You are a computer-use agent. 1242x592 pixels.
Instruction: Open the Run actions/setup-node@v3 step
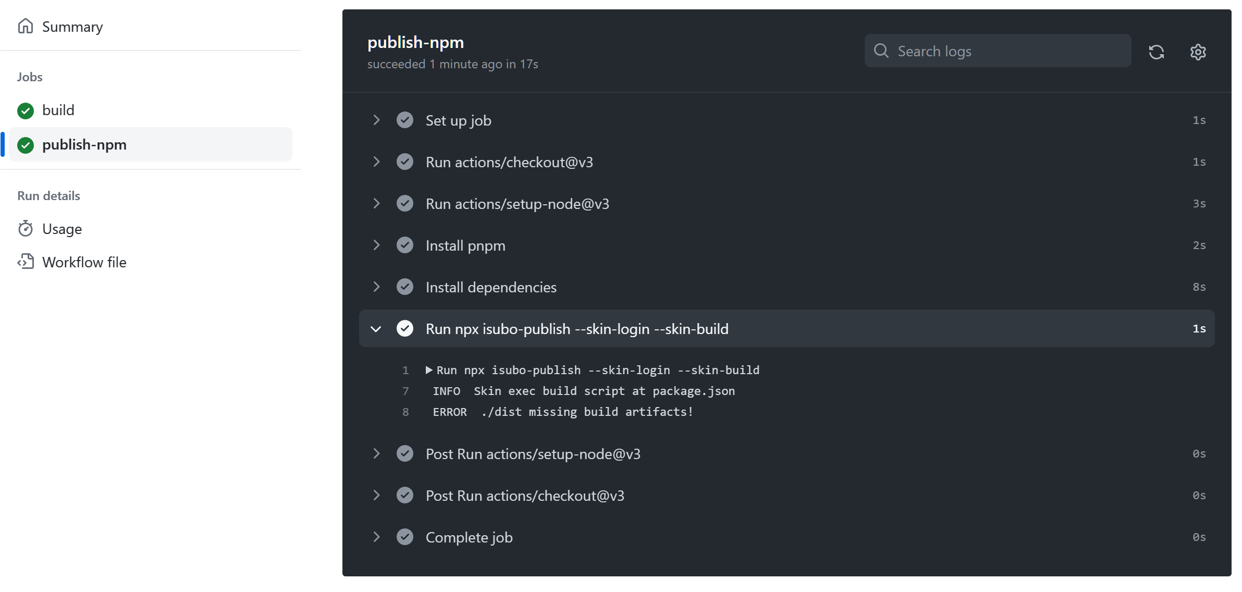pyautogui.click(x=518, y=203)
